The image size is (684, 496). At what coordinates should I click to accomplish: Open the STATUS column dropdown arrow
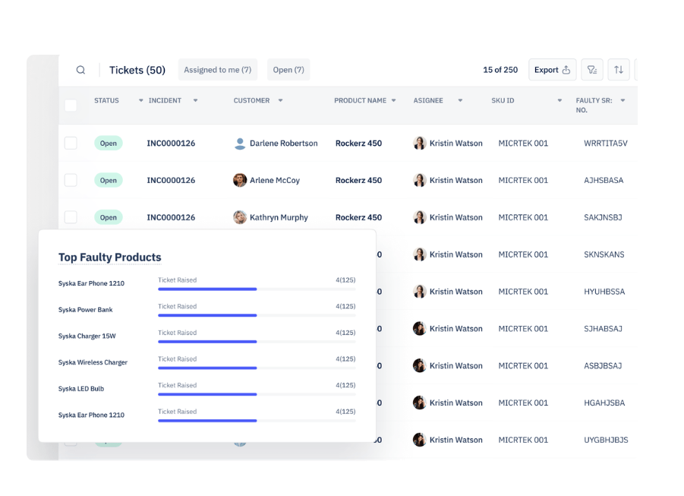141,100
